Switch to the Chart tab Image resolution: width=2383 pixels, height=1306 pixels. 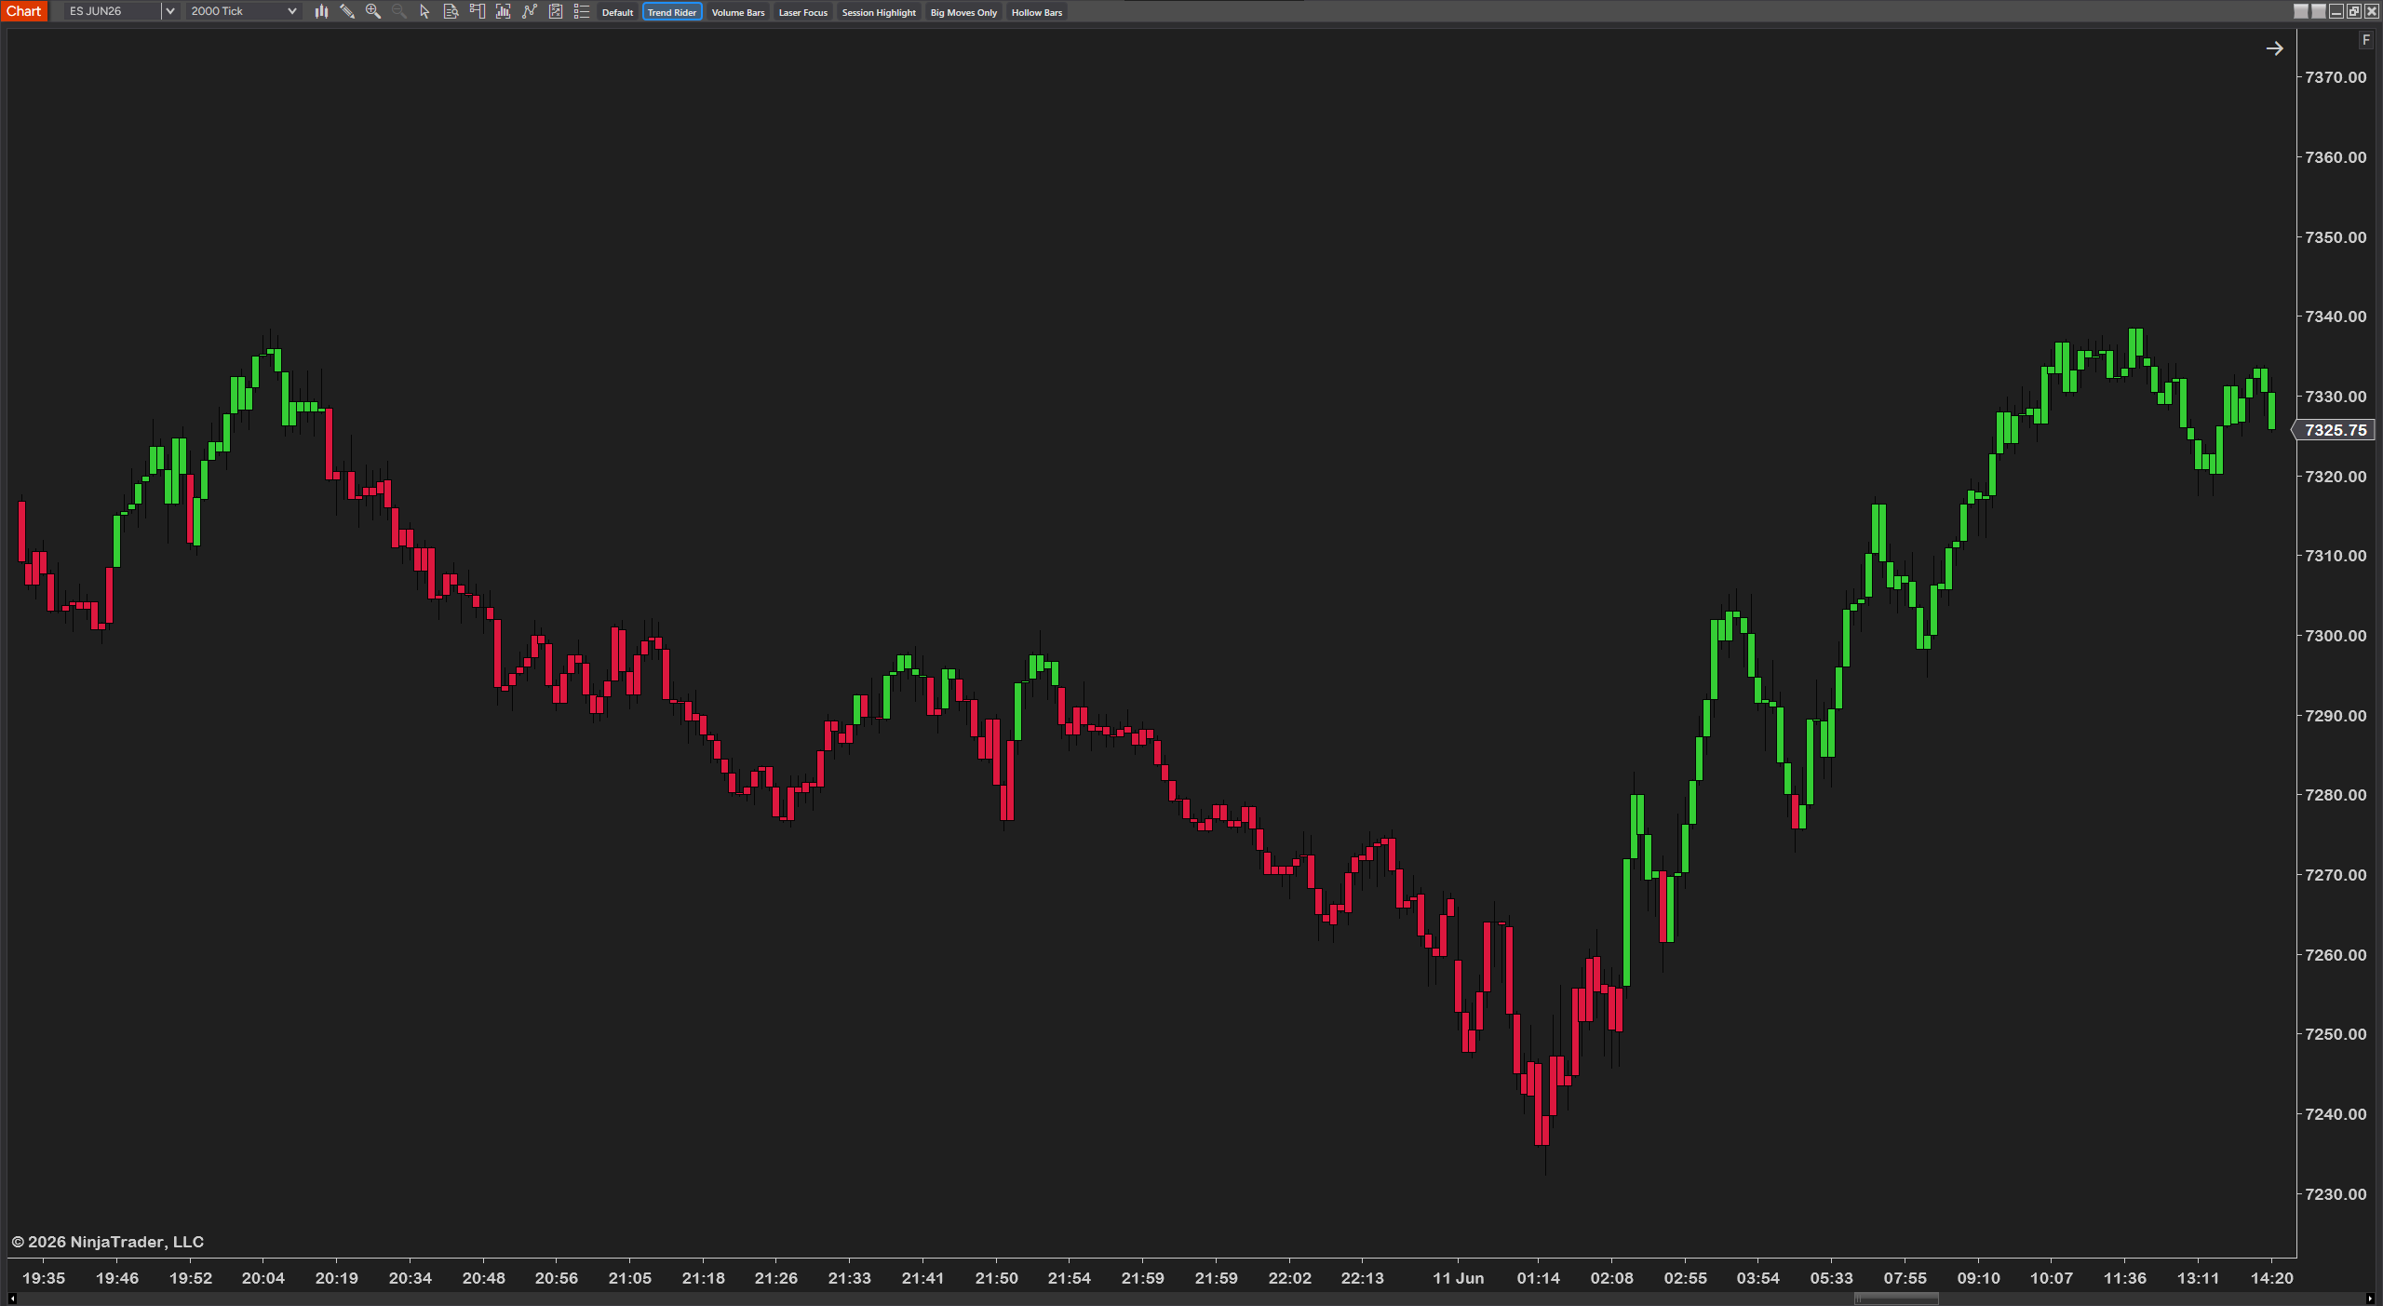click(x=23, y=11)
